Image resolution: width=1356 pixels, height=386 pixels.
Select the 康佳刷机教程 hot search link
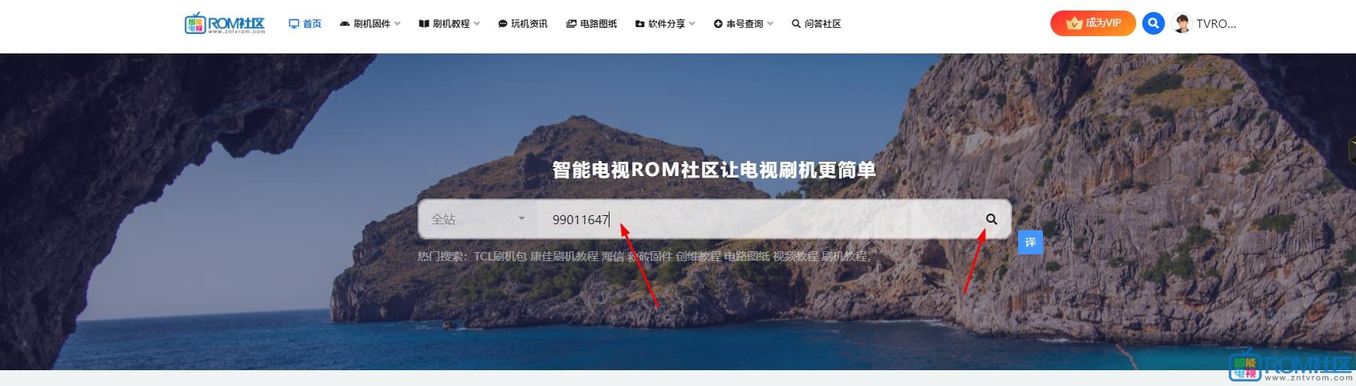click(564, 256)
